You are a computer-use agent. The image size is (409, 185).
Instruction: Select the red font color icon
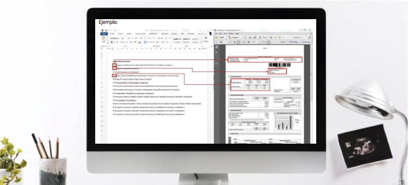pyautogui.click(x=140, y=42)
